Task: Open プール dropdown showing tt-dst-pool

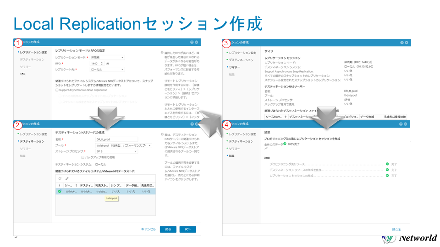Action: click(x=123, y=145)
